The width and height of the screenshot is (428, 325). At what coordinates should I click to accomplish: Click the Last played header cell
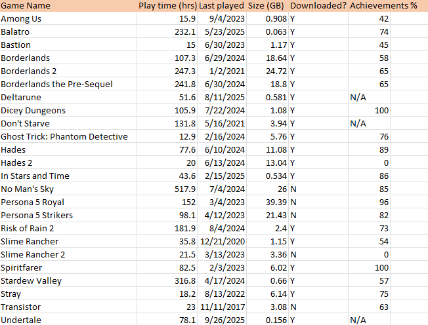(225, 6)
